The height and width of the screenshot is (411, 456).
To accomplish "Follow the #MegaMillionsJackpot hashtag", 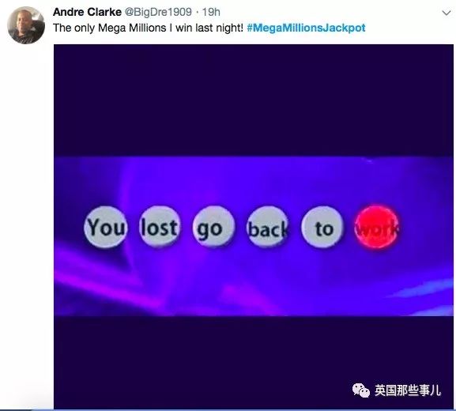I will pos(306,28).
